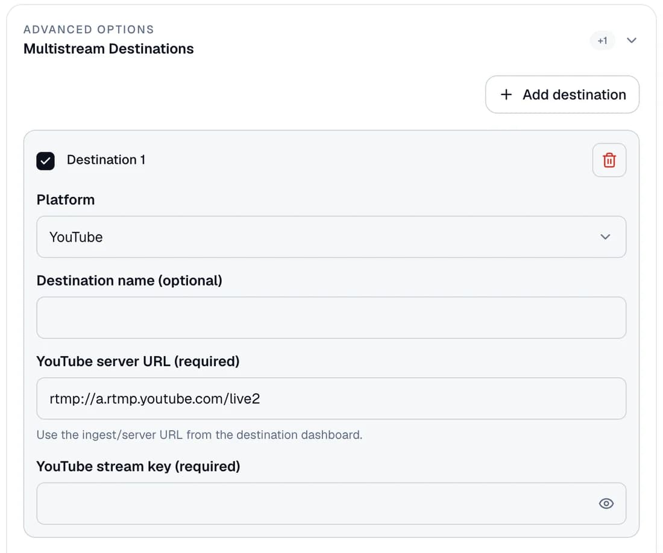Uncheck the Destination 1 checkbox
Image resolution: width=663 pixels, height=553 pixels.
click(x=45, y=161)
